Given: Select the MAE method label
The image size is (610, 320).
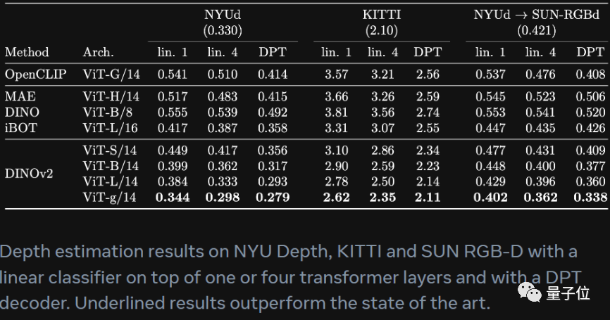Looking at the screenshot, I should click(x=18, y=96).
